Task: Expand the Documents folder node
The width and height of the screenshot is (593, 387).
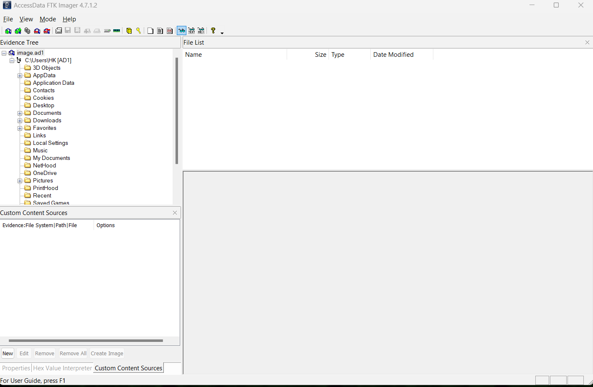Action: pyautogui.click(x=20, y=113)
